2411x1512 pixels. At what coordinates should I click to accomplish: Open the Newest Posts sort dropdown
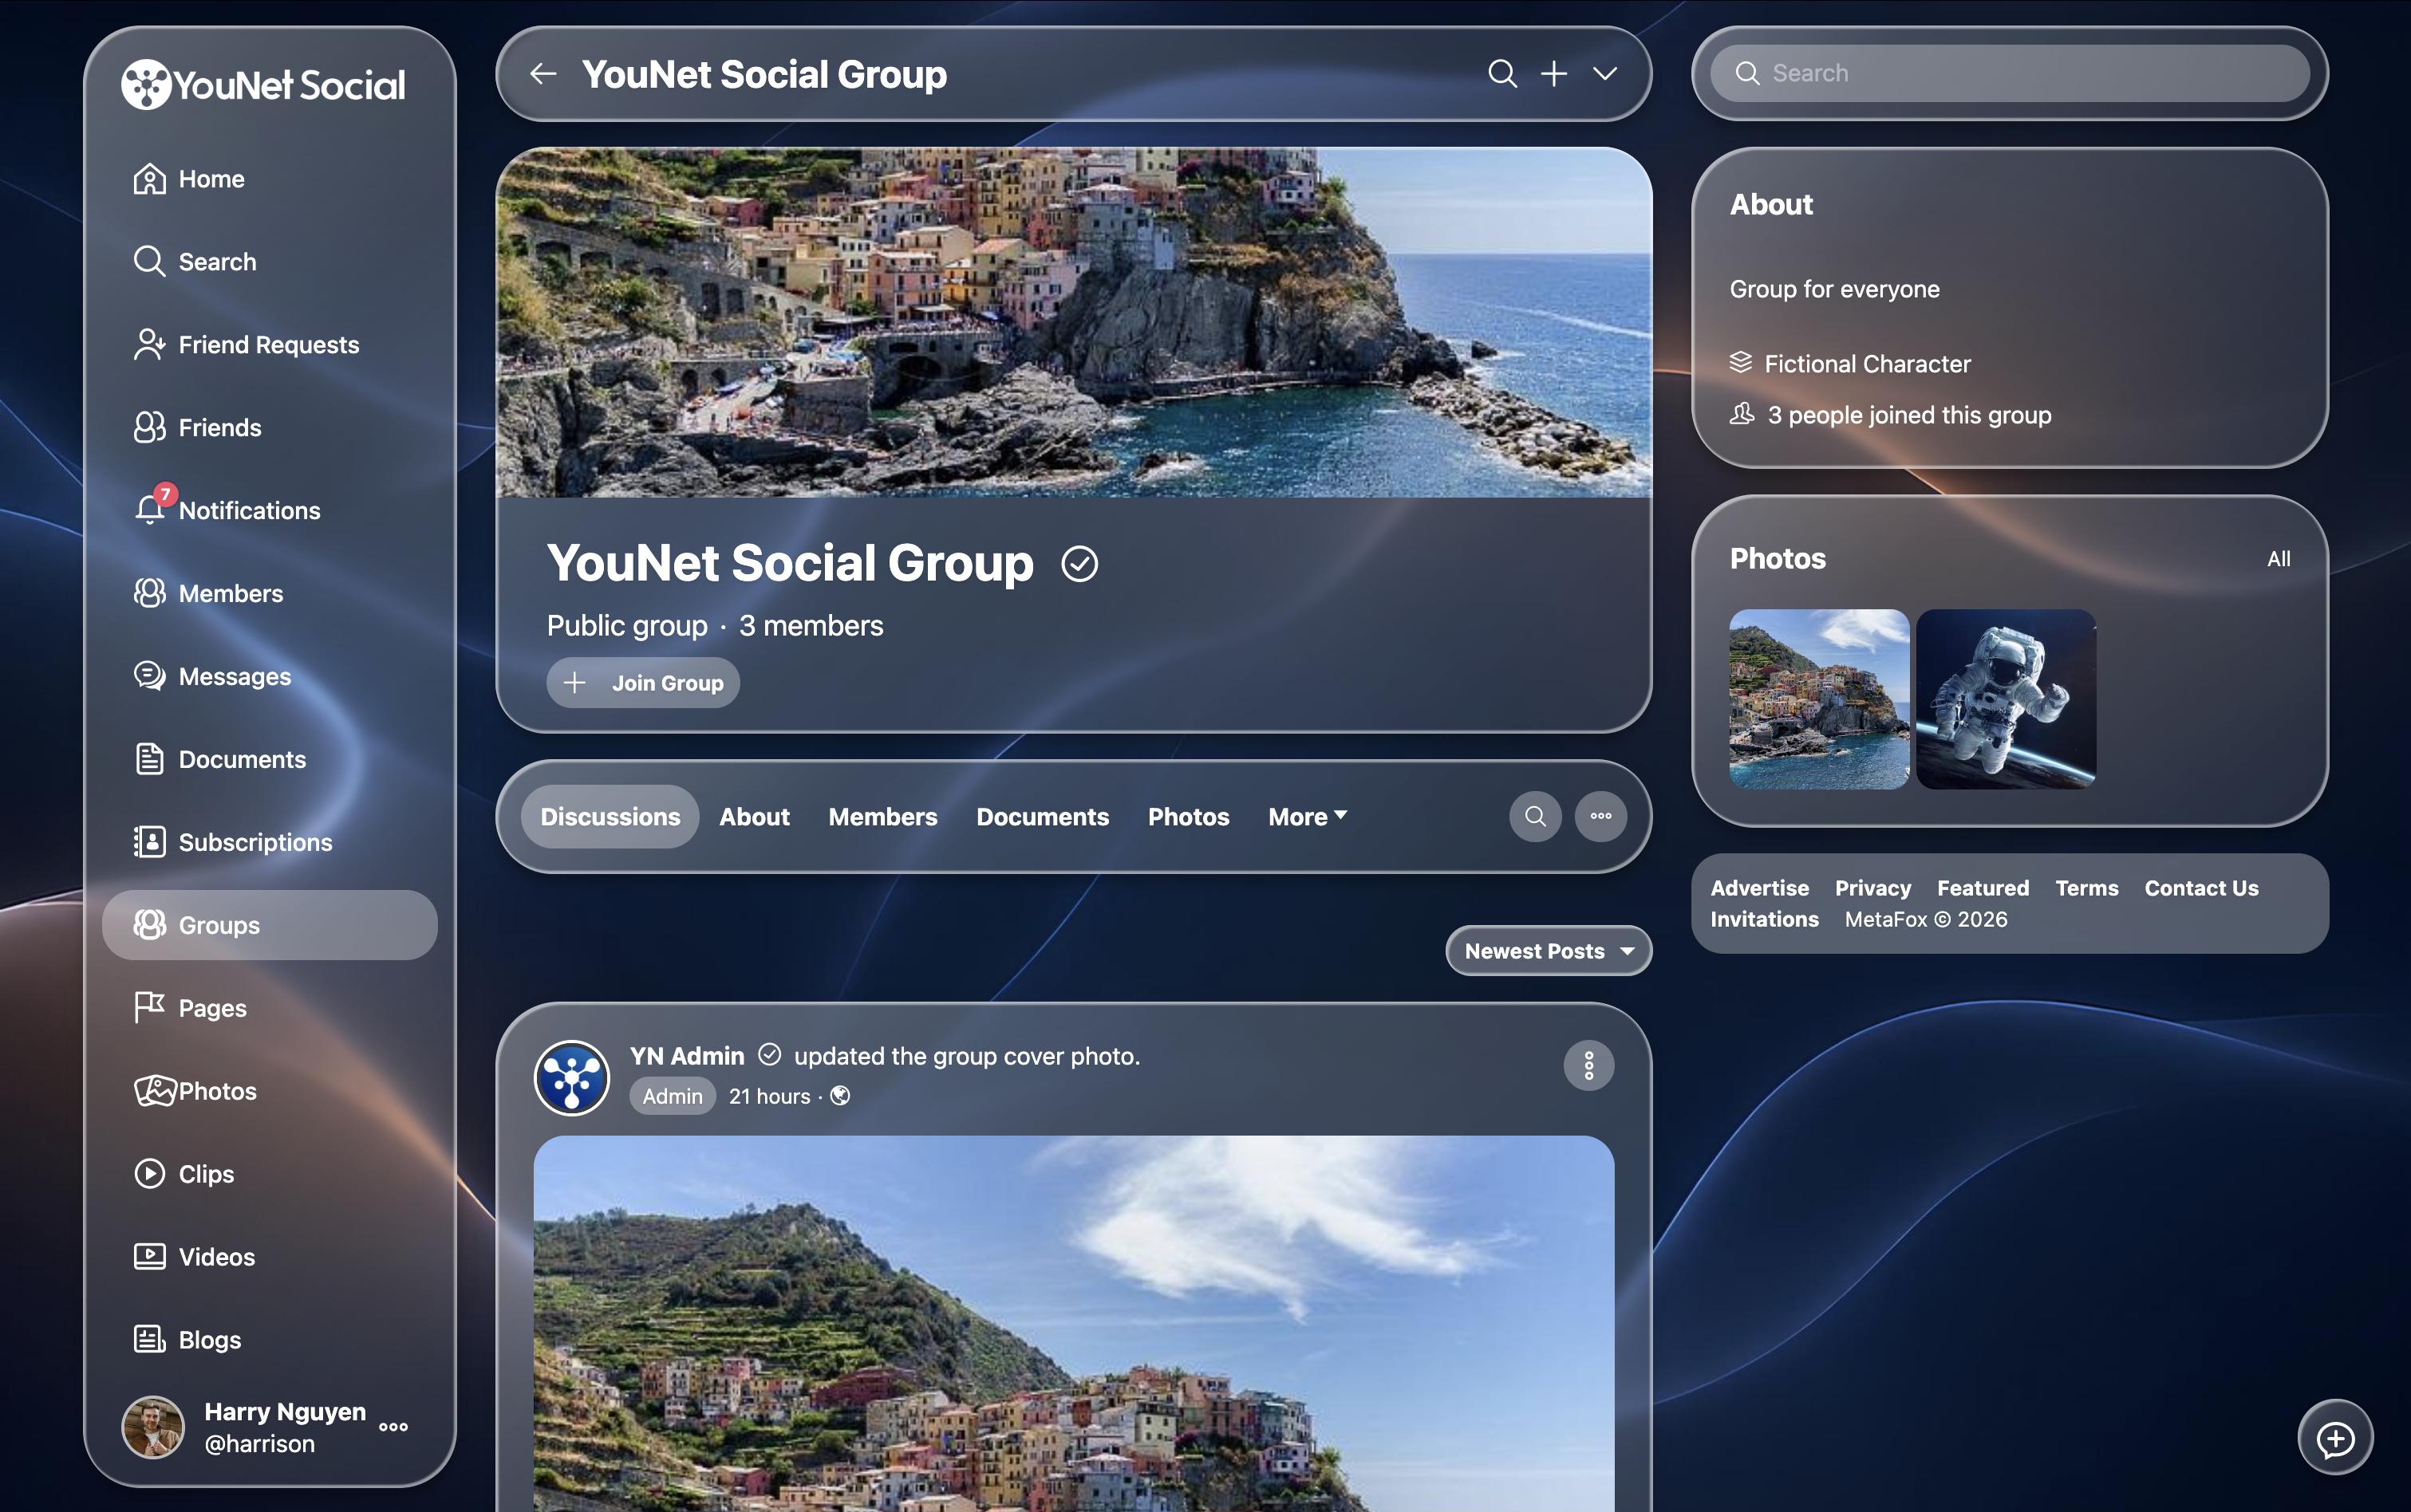pos(1548,950)
